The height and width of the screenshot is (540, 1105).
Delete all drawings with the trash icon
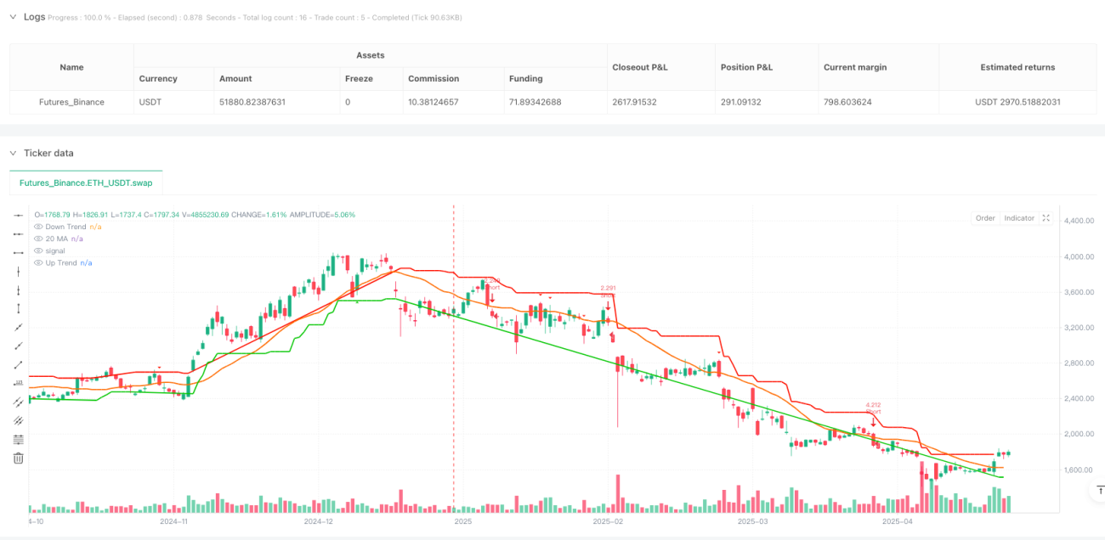19,458
